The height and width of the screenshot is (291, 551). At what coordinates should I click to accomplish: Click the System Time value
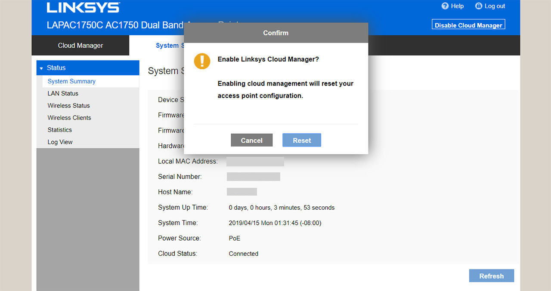coord(275,223)
